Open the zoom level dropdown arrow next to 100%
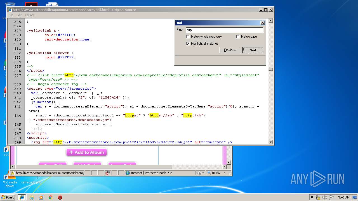358x201 pixels. pyautogui.click(x=224, y=173)
